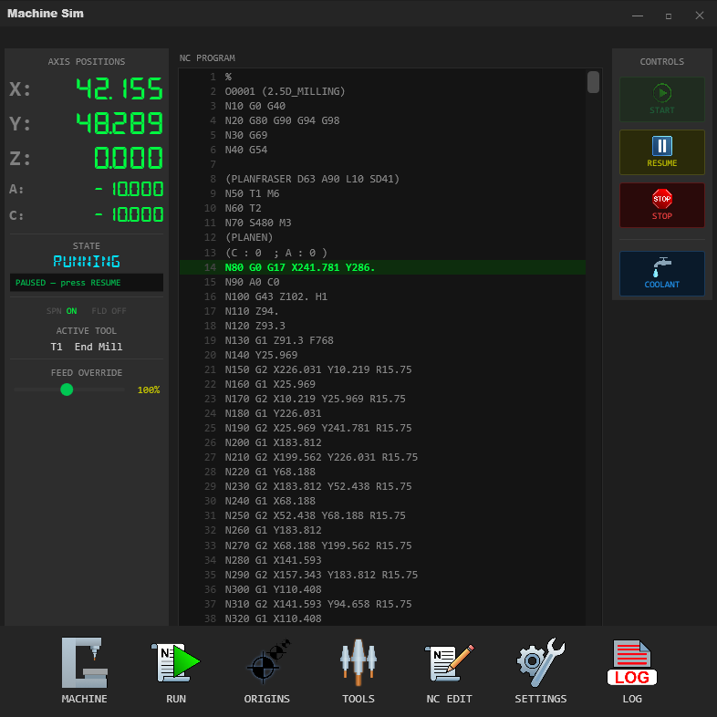Minimize the Machine Sim window
The height and width of the screenshot is (717, 717).
(638, 16)
